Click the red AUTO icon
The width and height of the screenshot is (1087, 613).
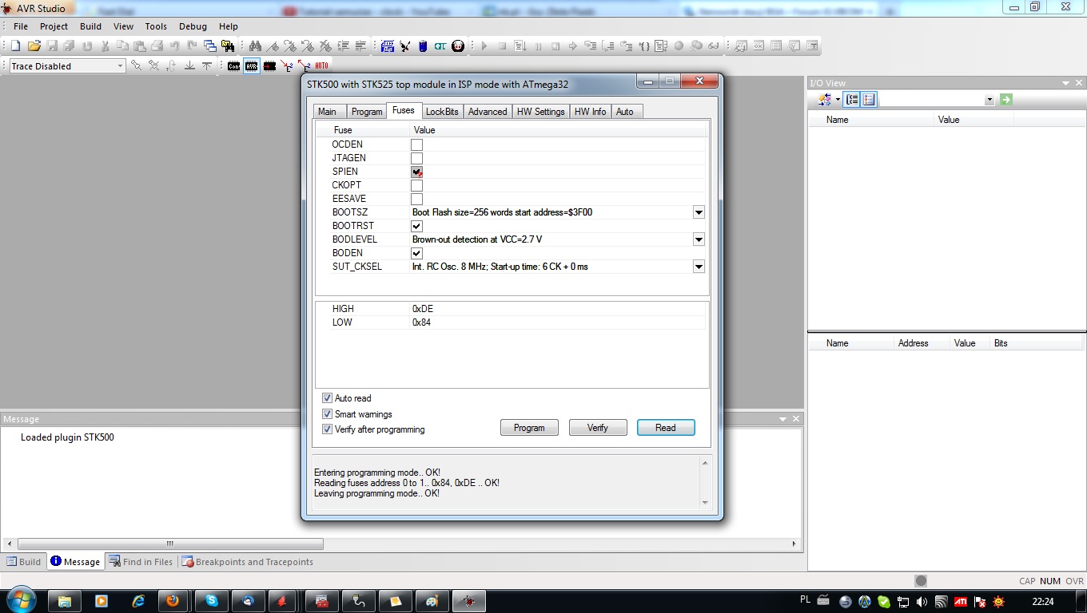(321, 66)
